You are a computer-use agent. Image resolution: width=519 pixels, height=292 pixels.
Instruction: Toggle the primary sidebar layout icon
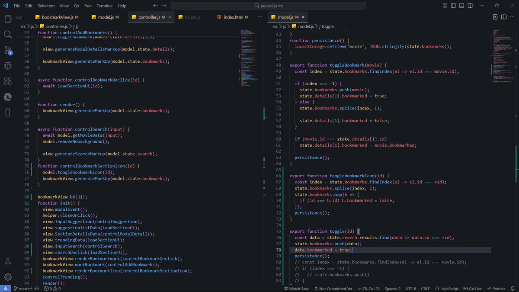click(454, 6)
